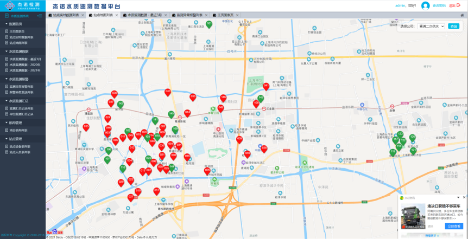Click green map marker 101
The height and width of the screenshot is (239, 468).
click(x=209, y=24)
